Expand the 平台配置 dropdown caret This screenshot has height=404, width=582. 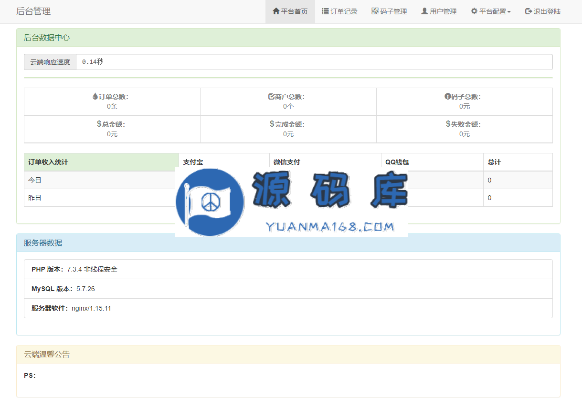(x=509, y=12)
